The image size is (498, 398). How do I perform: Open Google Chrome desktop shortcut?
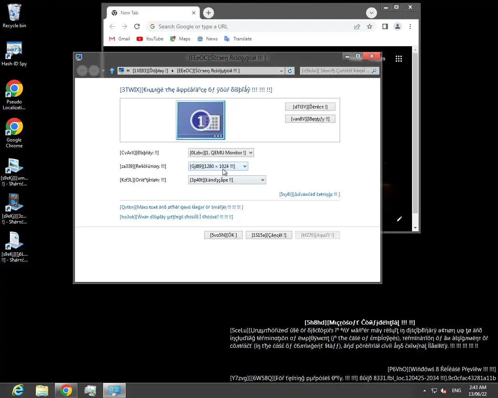[14, 133]
